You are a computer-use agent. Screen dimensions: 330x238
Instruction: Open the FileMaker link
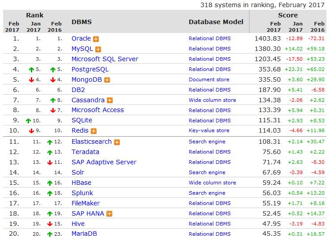(85, 203)
